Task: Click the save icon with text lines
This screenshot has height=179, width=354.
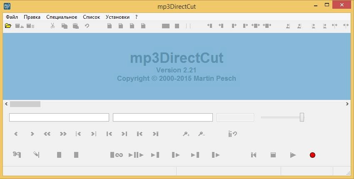Action: pos(30,26)
